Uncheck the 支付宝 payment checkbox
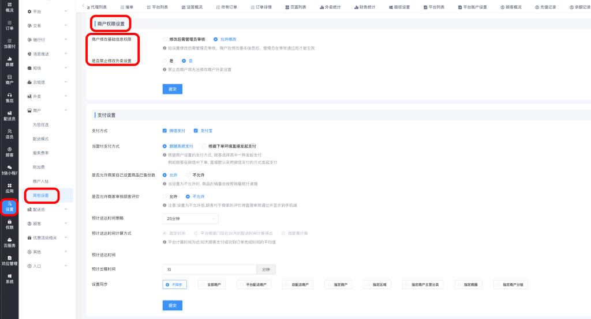 (x=196, y=131)
